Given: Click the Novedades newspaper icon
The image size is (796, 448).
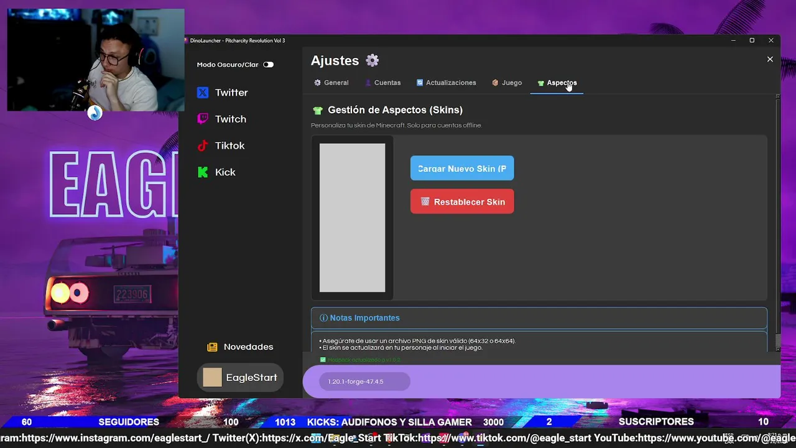Looking at the screenshot, I should (x=213, y=347).
